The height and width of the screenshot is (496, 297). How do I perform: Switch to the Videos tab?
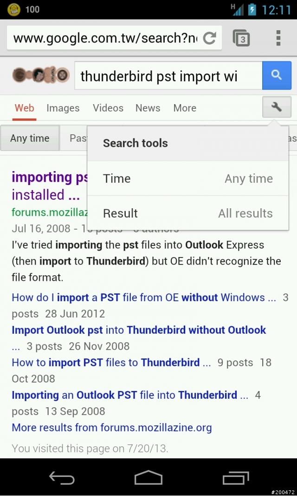[x=108, y=108]
